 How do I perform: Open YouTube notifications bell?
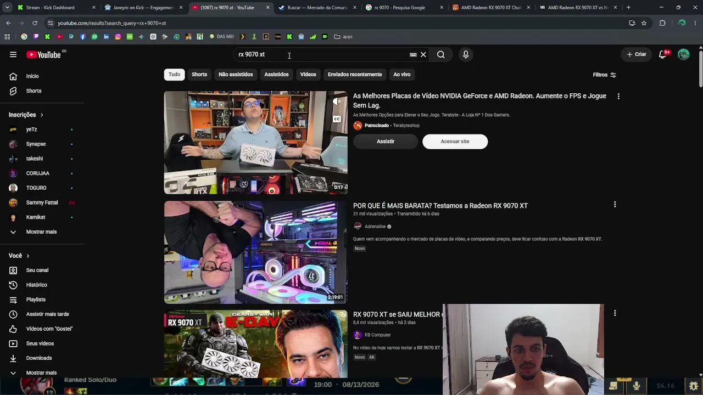coord(663,54)
